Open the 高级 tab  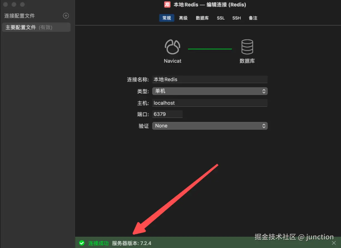pyautogui.click(x=183, y=18)
